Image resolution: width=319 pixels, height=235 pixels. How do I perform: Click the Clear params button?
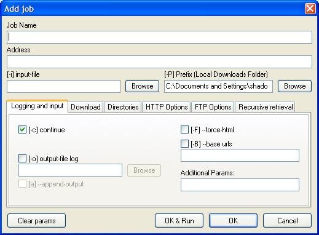pos(37,221)
